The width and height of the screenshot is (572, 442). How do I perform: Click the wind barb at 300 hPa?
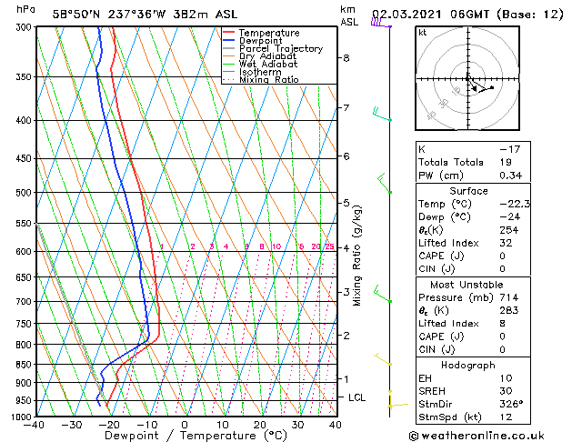tap(380, 24)
